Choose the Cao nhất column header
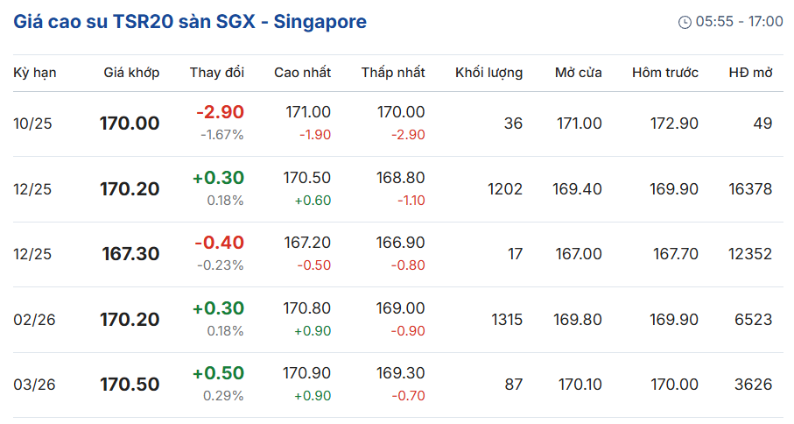Viewport: 794px width, 424px height. (302, 73)
